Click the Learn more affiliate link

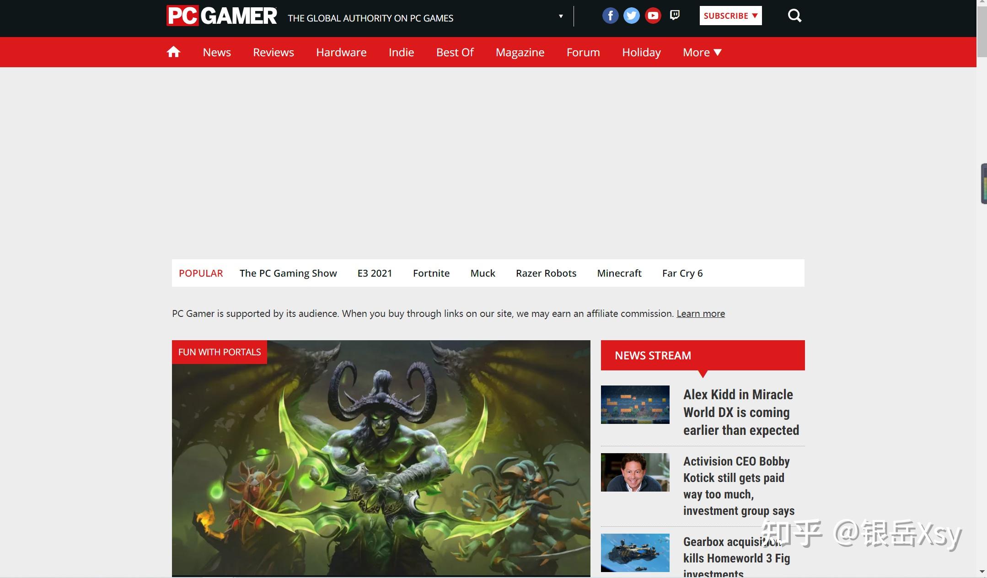click(x=700, y=314)
